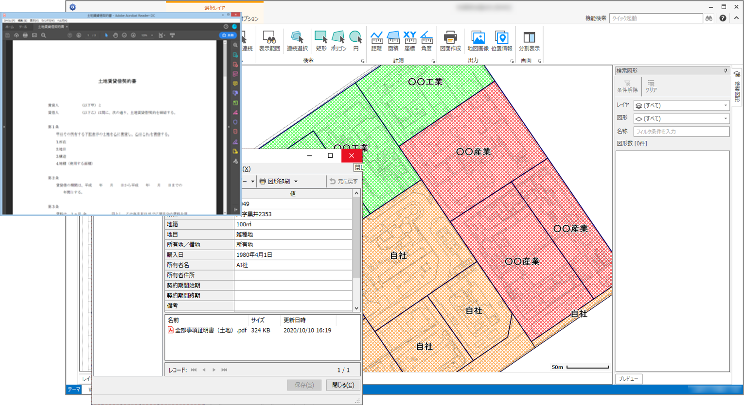Click クリア in search figure panel
Viewport: 744px width, 405px height.
651,86
